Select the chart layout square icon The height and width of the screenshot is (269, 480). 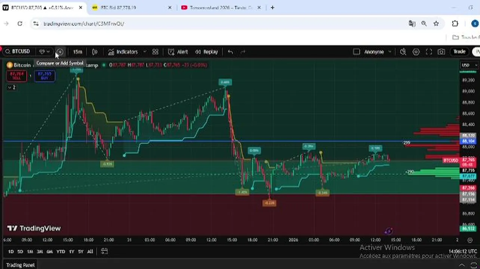(x=357, y=52)
